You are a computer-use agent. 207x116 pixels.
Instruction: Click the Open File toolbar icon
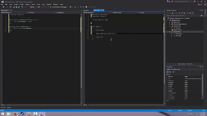14,7
